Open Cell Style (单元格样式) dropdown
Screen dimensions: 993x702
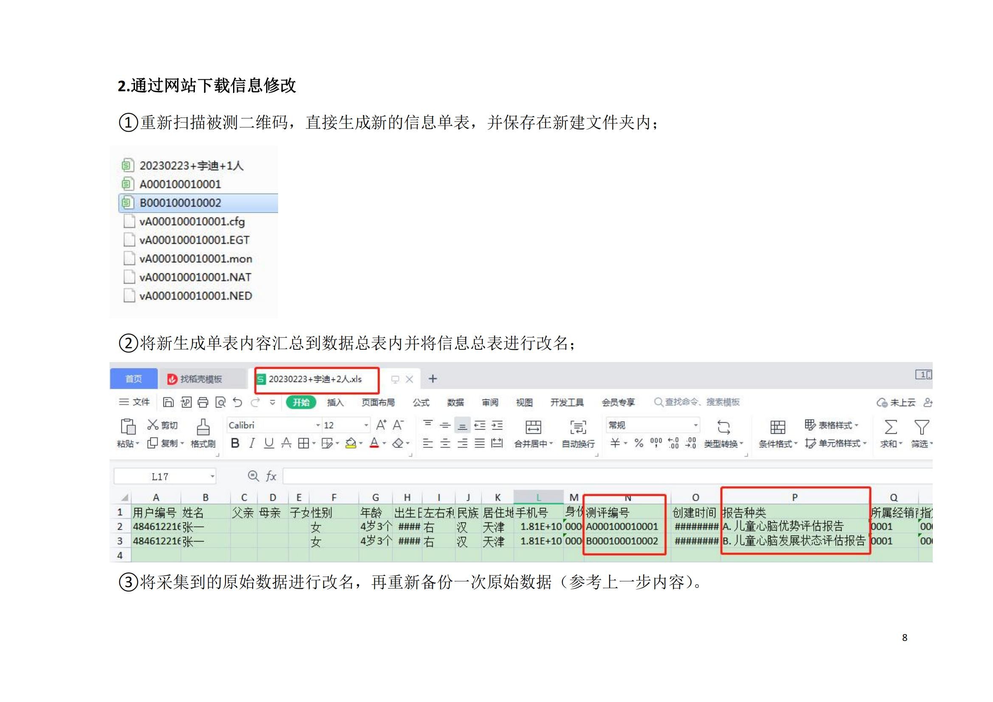[835, 444]
